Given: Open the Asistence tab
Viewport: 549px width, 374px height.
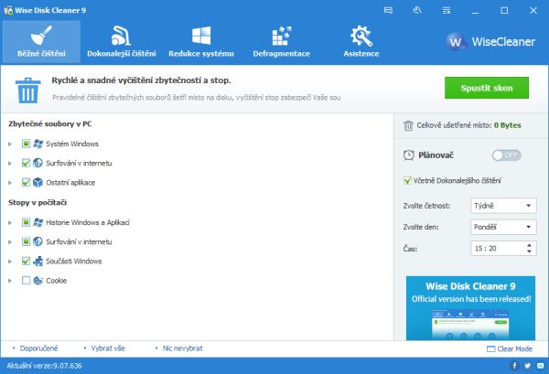Looking at the screenshot, I should point(361,42).
